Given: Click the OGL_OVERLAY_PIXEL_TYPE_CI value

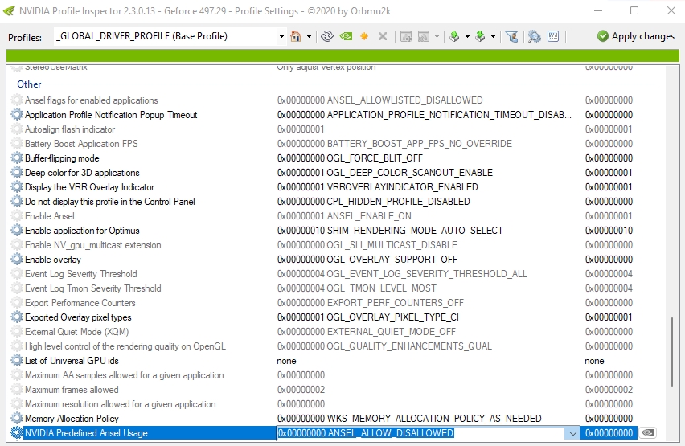Looking at the screenshot, I should click(x=392, y=317).
